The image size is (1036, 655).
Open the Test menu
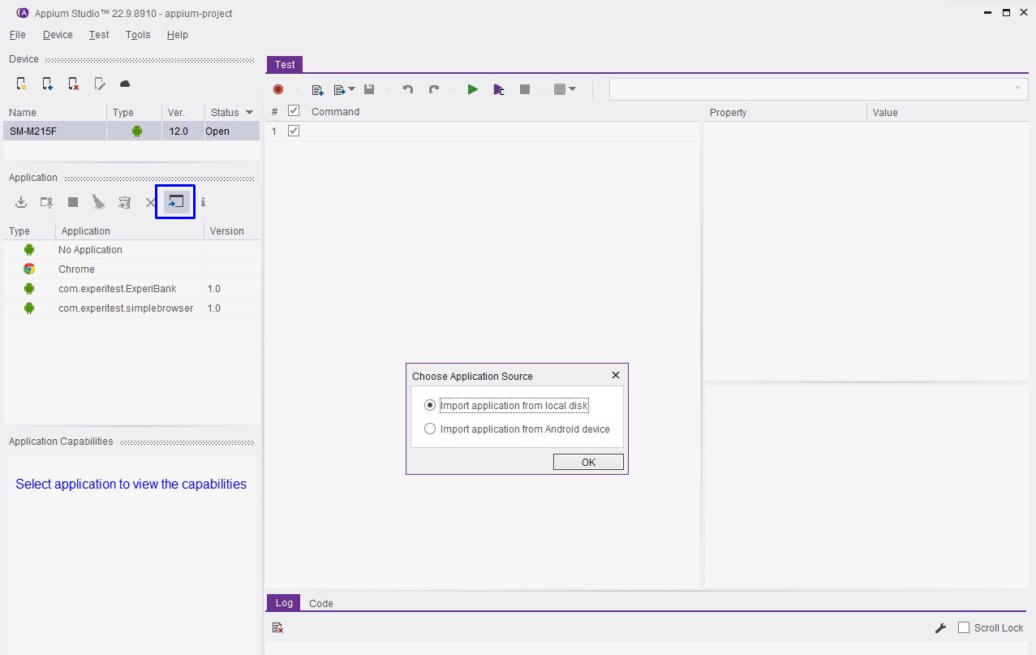coord(99,35)
